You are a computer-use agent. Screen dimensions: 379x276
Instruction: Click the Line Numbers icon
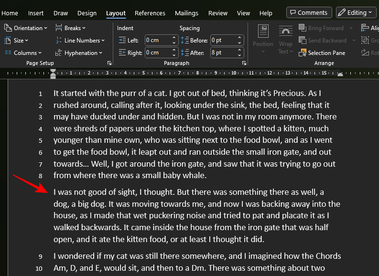pyautogui.click(x=58, y=40)
